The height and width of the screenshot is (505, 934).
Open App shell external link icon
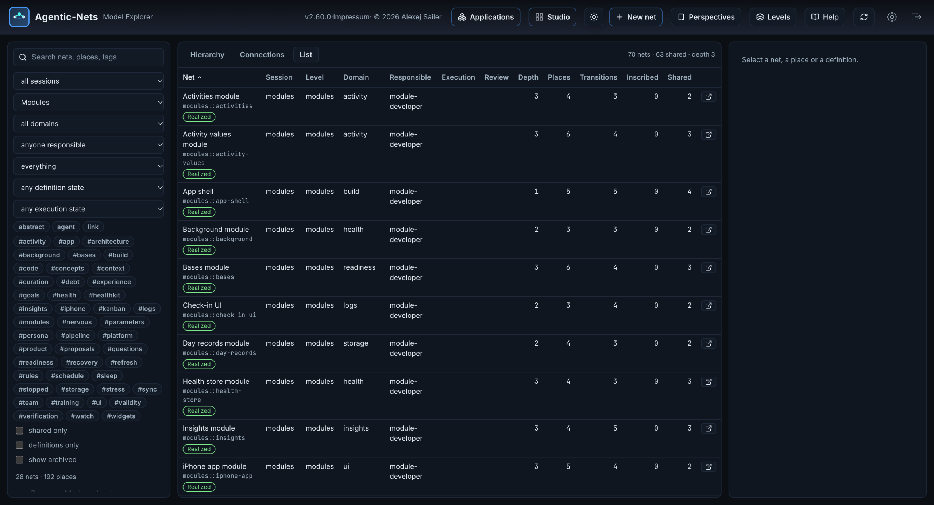(x=708, y=192)
